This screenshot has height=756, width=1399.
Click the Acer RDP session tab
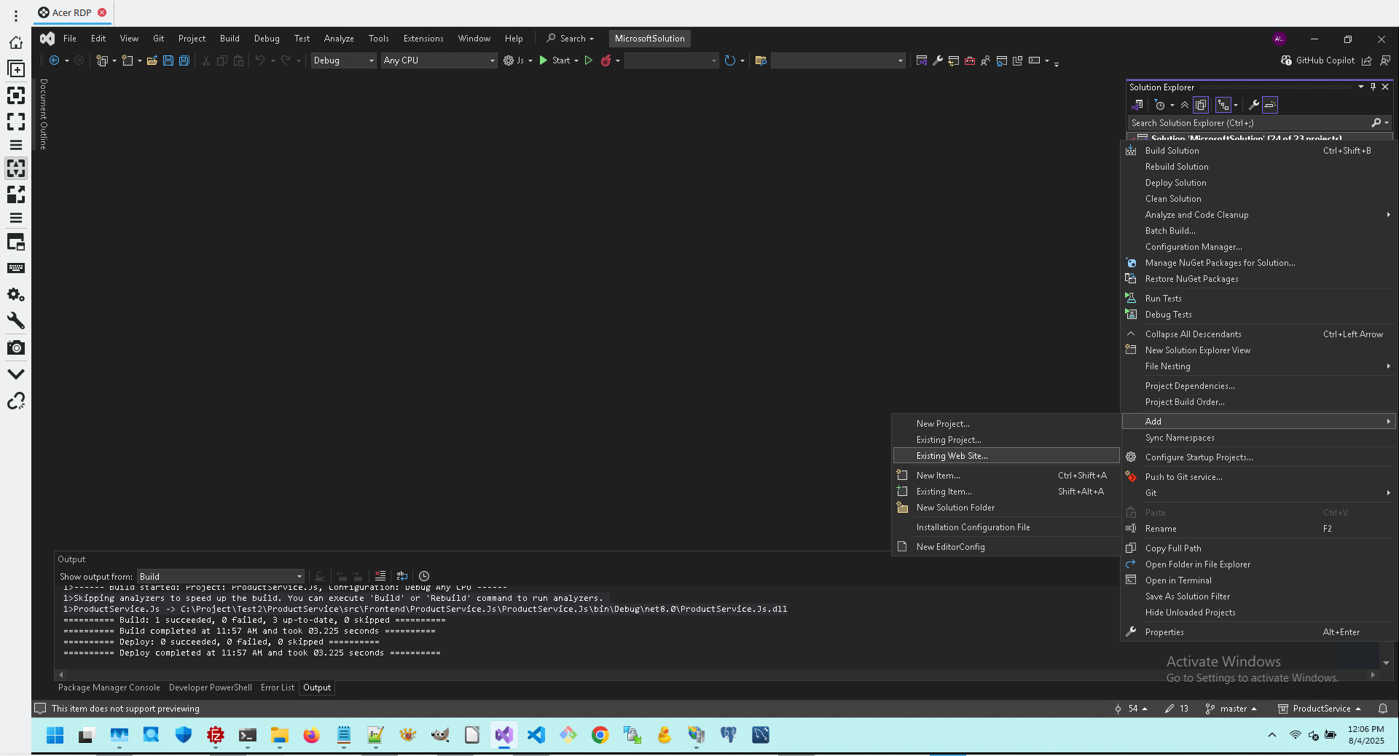72,12
